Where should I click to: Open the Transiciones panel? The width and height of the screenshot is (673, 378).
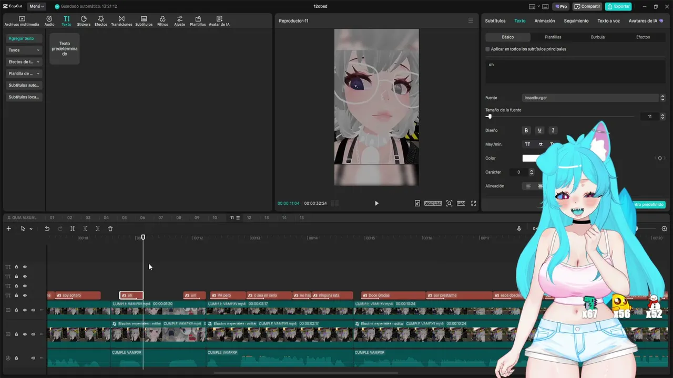[x=121, y=21]
